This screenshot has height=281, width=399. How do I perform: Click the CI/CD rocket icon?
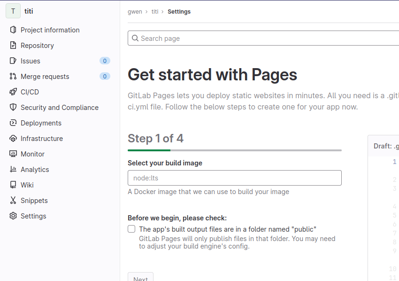click(13, 92)
